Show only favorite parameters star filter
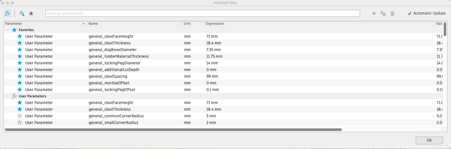 pyautogui.click(x=31, y=13)
